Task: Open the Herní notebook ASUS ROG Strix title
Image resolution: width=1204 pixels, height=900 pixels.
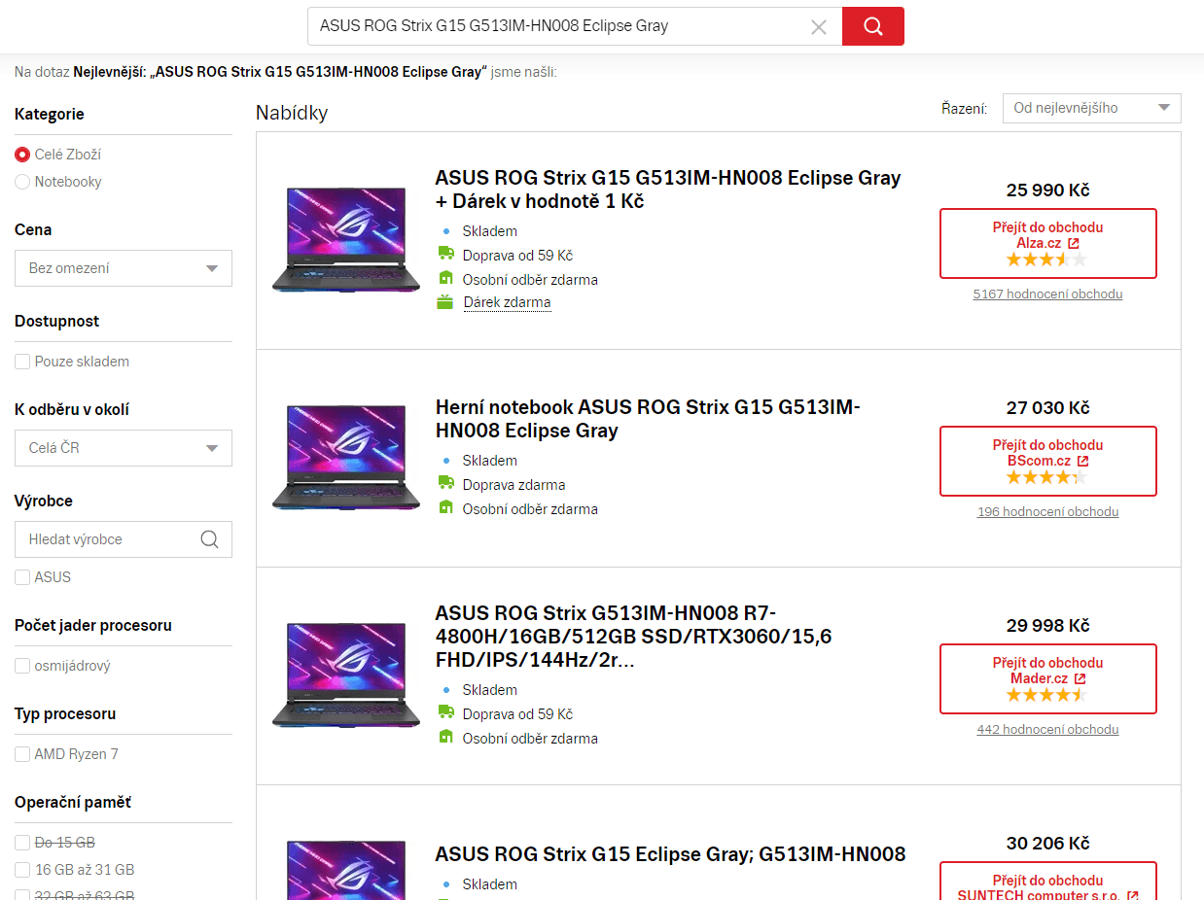Action: [x=648, y=419]
